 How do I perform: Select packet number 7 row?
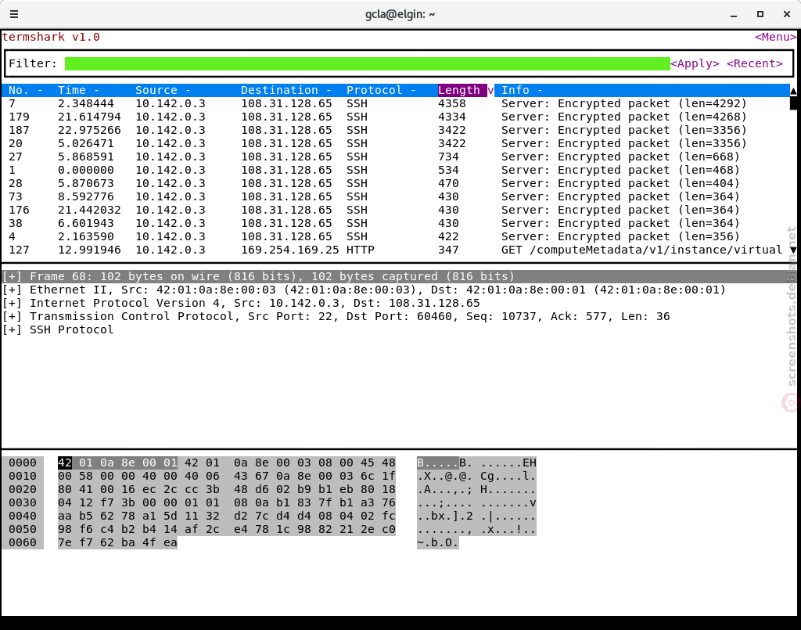pyautogui.click(x=396, y=104)
